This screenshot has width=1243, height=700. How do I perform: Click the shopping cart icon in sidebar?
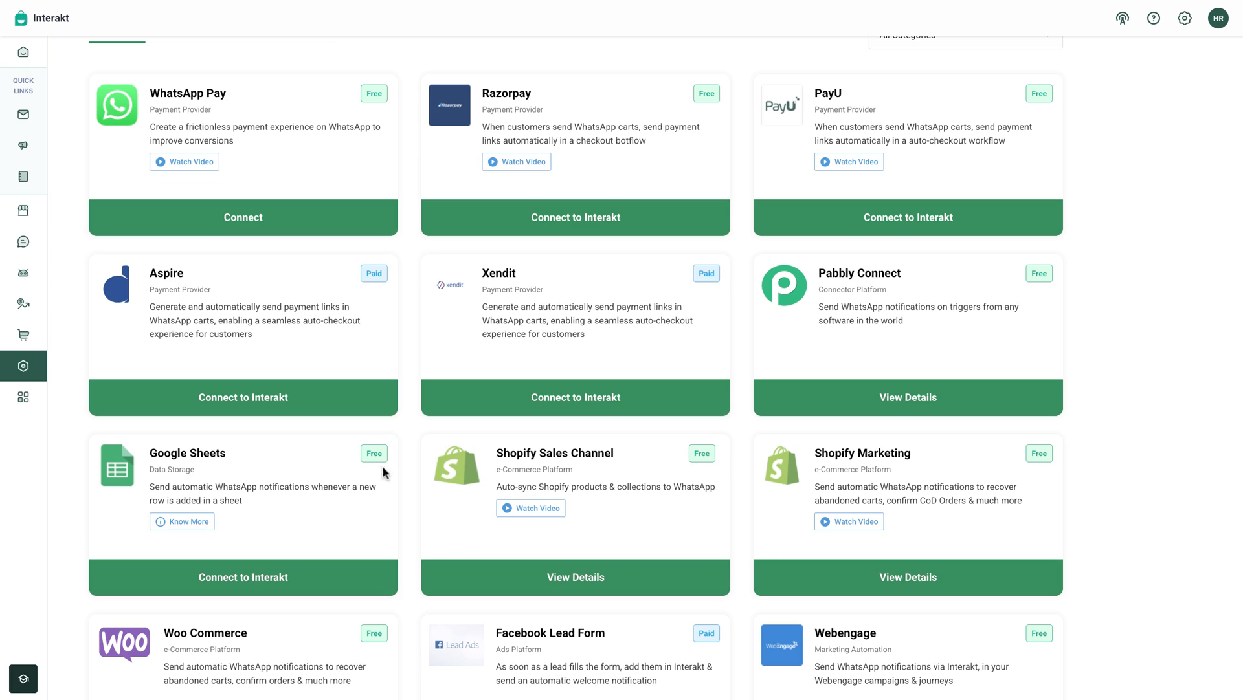tap(23, 335)
